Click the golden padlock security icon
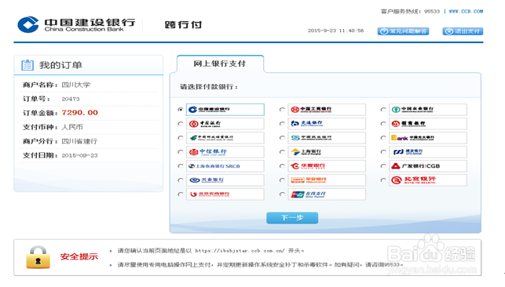The image size is (505, 287). [x=38, y=257]
